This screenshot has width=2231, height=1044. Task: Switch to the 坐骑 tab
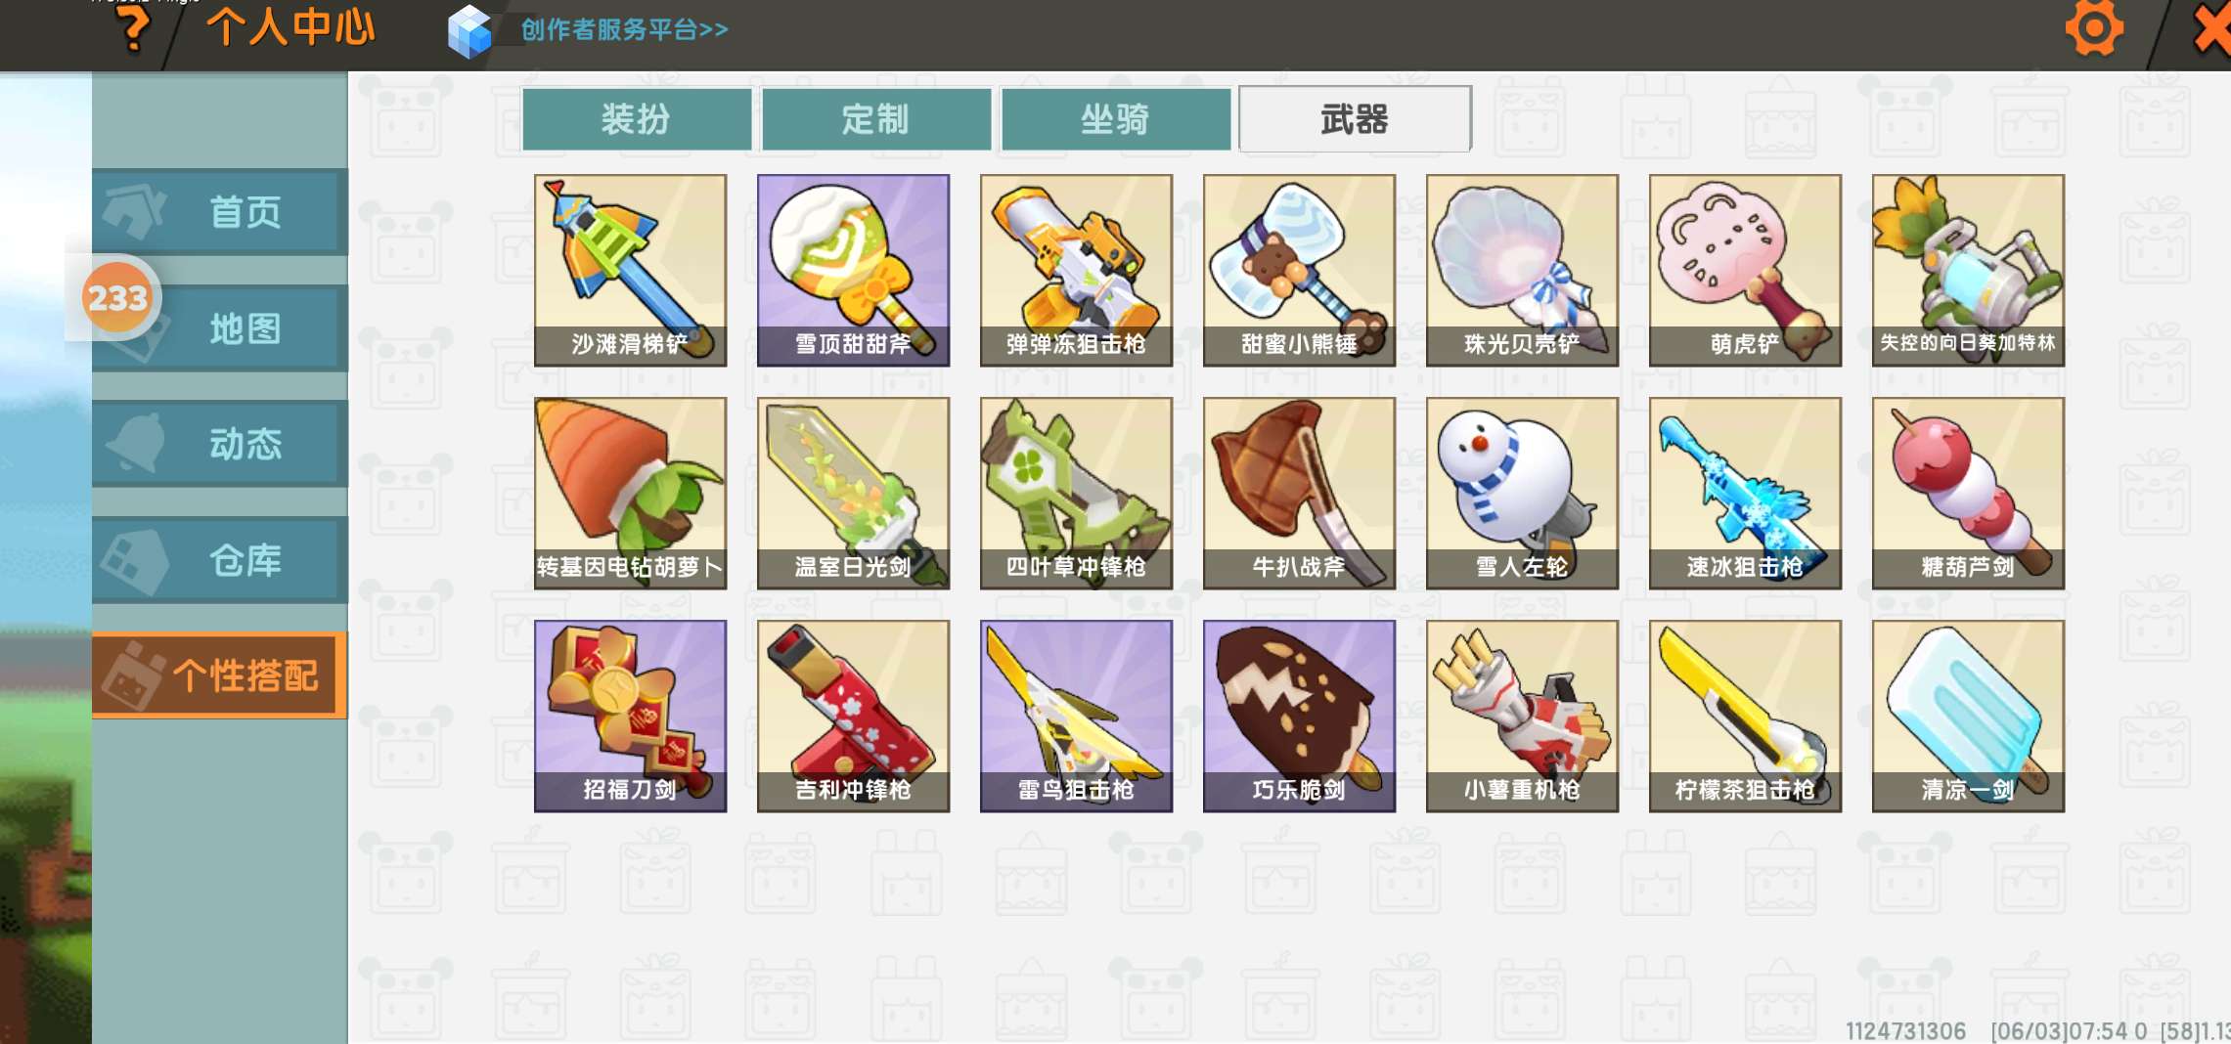click(1116, 119)
